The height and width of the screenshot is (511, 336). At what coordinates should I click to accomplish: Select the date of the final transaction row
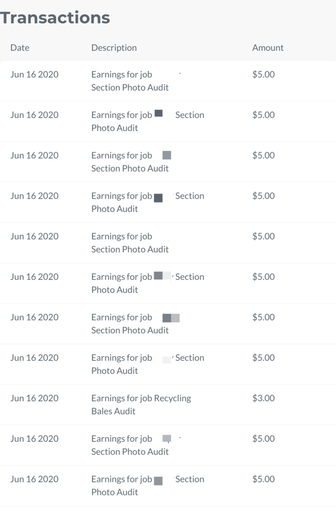click(x=34, y=479)
